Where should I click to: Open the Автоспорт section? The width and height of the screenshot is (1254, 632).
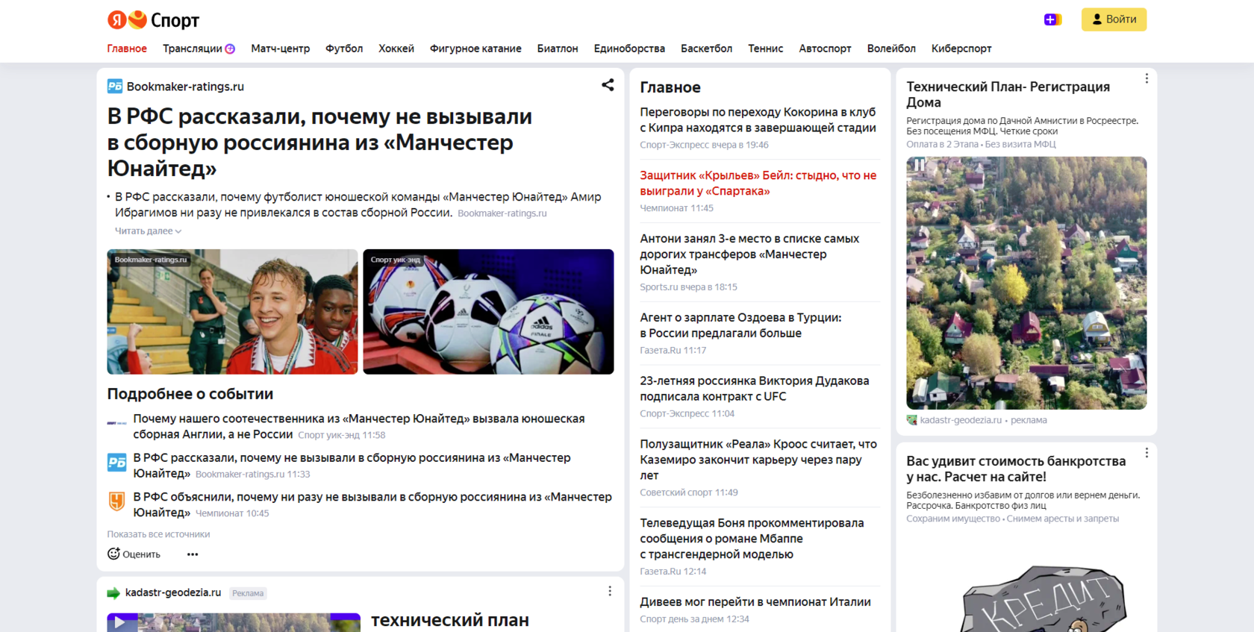tap(825, 49)
